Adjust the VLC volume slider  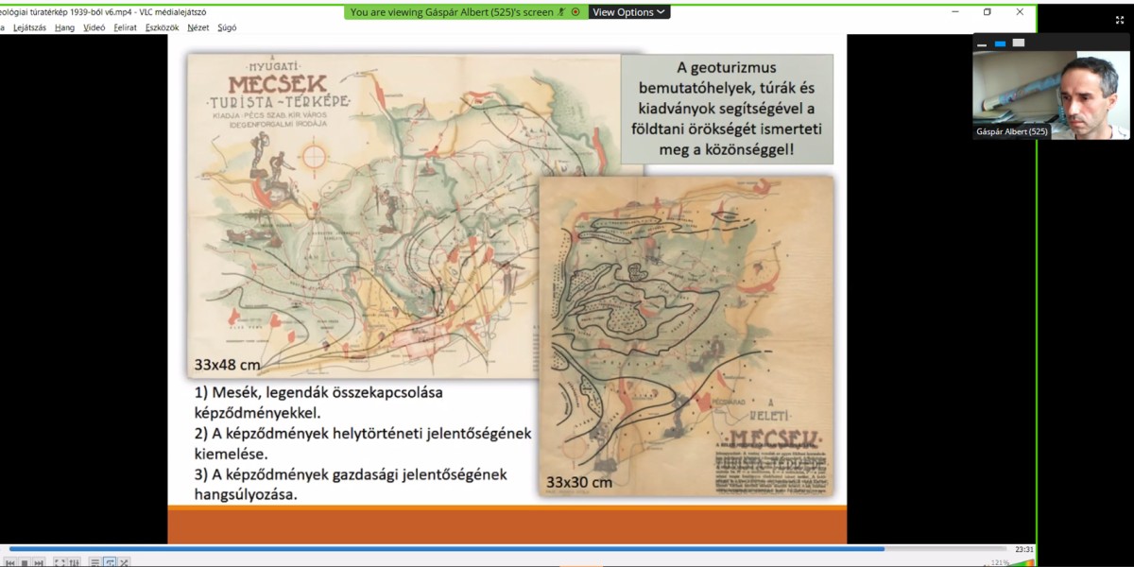tap(1023, 563)
